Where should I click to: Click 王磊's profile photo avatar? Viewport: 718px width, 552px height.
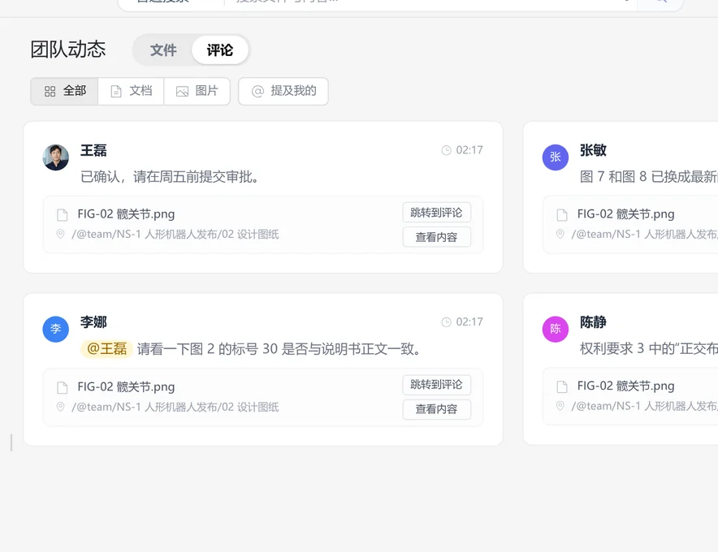(56, 157)
